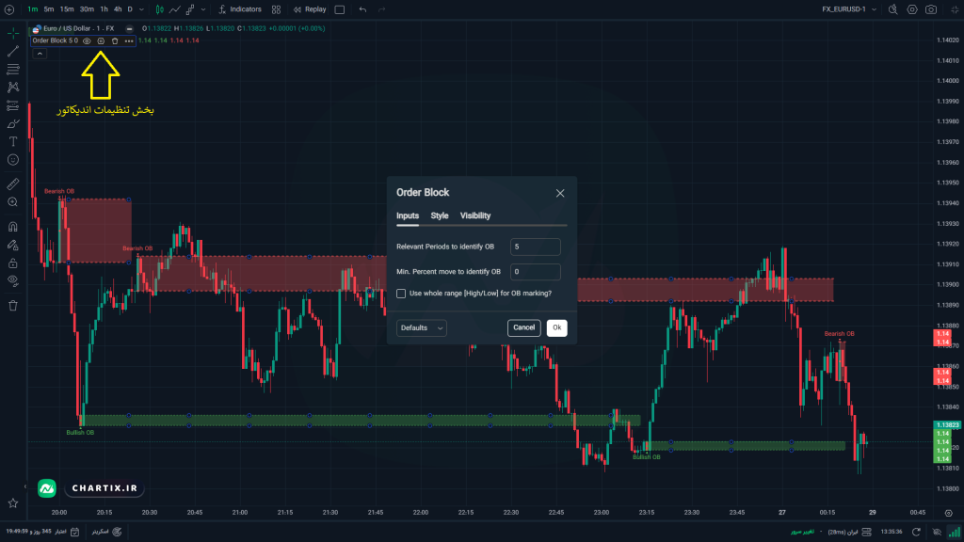Expand the FX_EURUSD-1 layout dropdown
964x542 pixels.
tap(874, 9)
